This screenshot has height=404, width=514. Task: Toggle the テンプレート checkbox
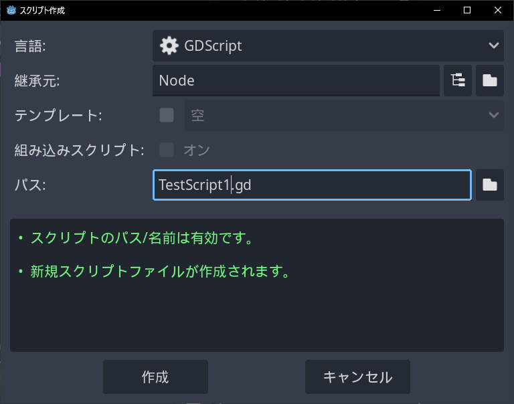pyautogui.click(x=167, y=116)
